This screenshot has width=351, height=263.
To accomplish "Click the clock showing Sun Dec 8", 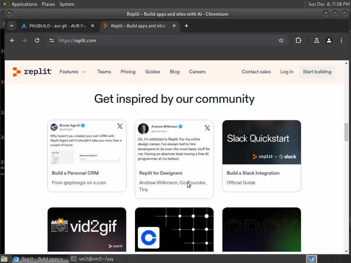I will (x=328, y=4).
